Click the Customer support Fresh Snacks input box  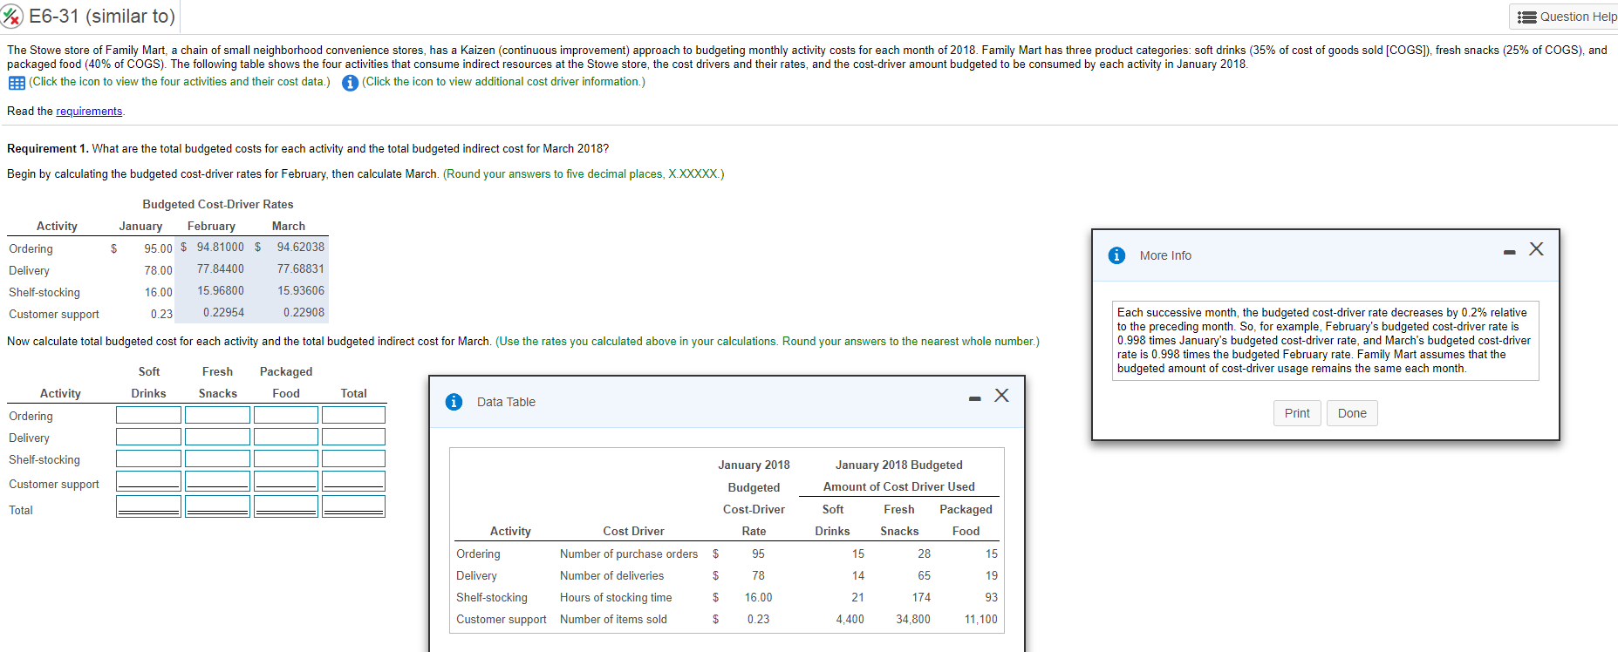217,481
